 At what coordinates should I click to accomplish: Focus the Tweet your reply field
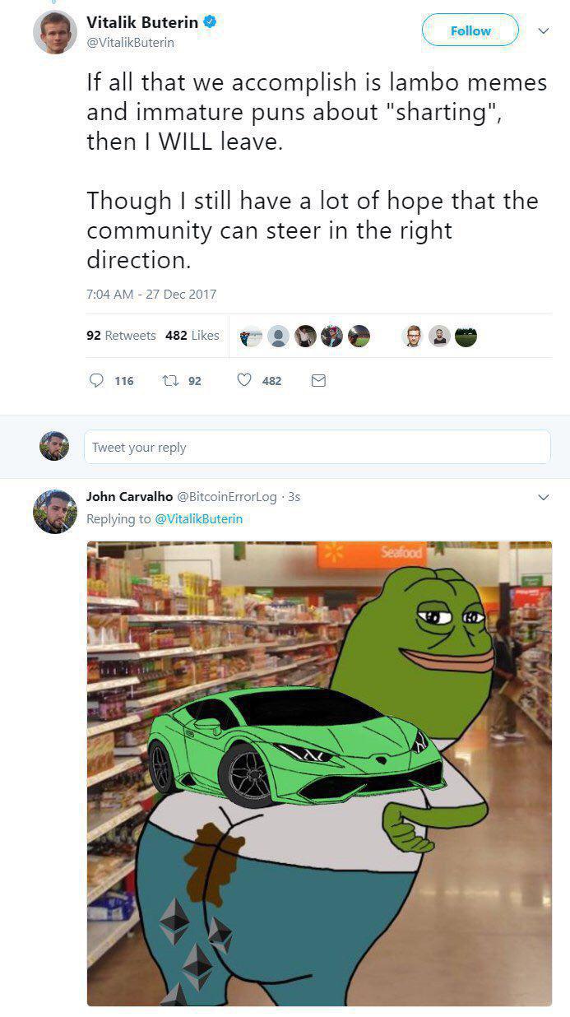(x=317, y=447)
